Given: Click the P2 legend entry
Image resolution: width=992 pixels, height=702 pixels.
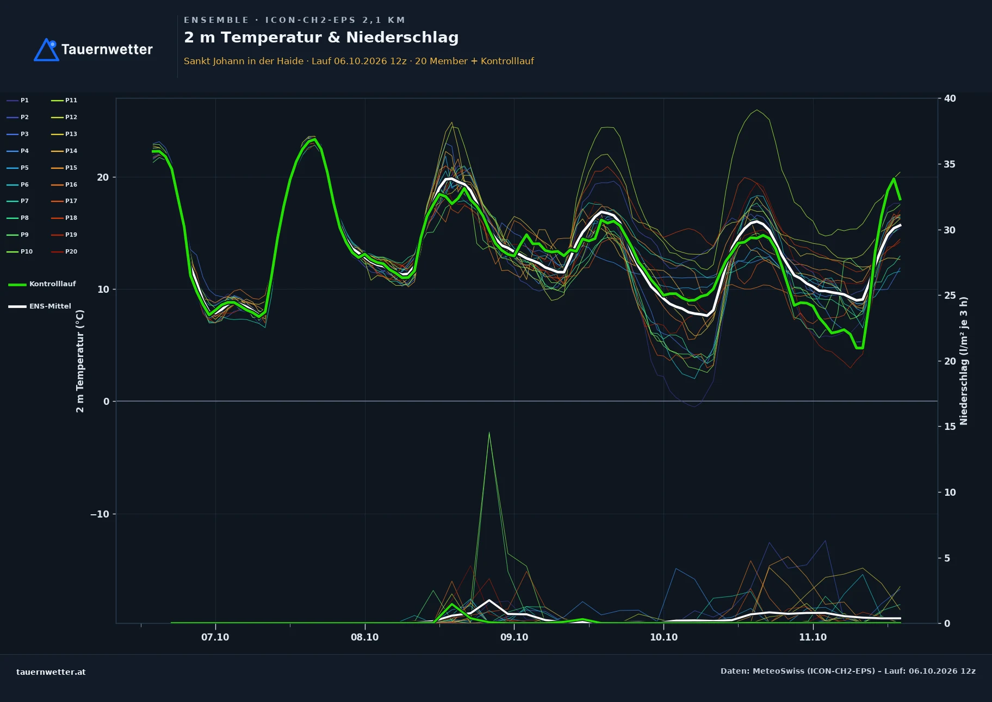Looking at the screenshot, I should pyautogui.click(x=18, y=117).
